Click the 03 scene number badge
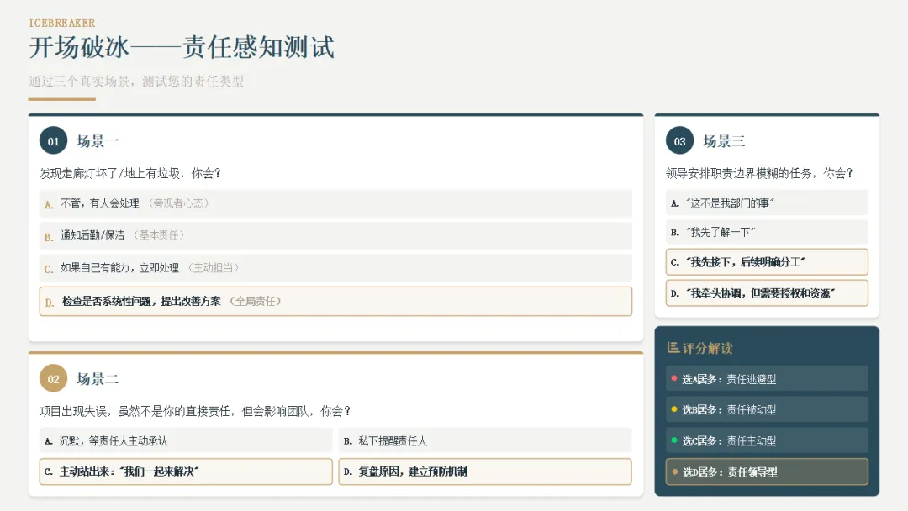This screenshot has width=908, height=511. [x=680, y=140]
